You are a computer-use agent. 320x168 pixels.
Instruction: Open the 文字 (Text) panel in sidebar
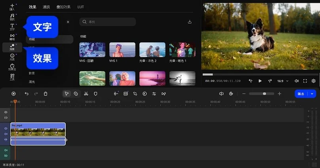click(12, 27)
